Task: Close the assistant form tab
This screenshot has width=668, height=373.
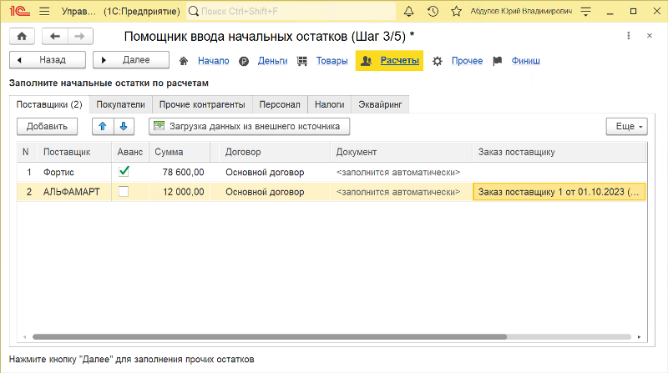Action: pyautogui.click(x=650, y=36)
